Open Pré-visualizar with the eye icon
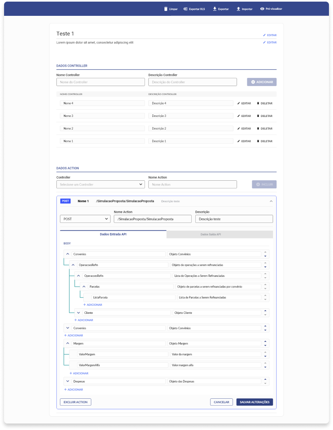This screenshot has width=333, height=430. point(262,9)
